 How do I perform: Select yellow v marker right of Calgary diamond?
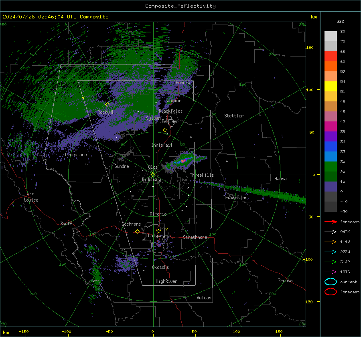(x=167, y=229)
